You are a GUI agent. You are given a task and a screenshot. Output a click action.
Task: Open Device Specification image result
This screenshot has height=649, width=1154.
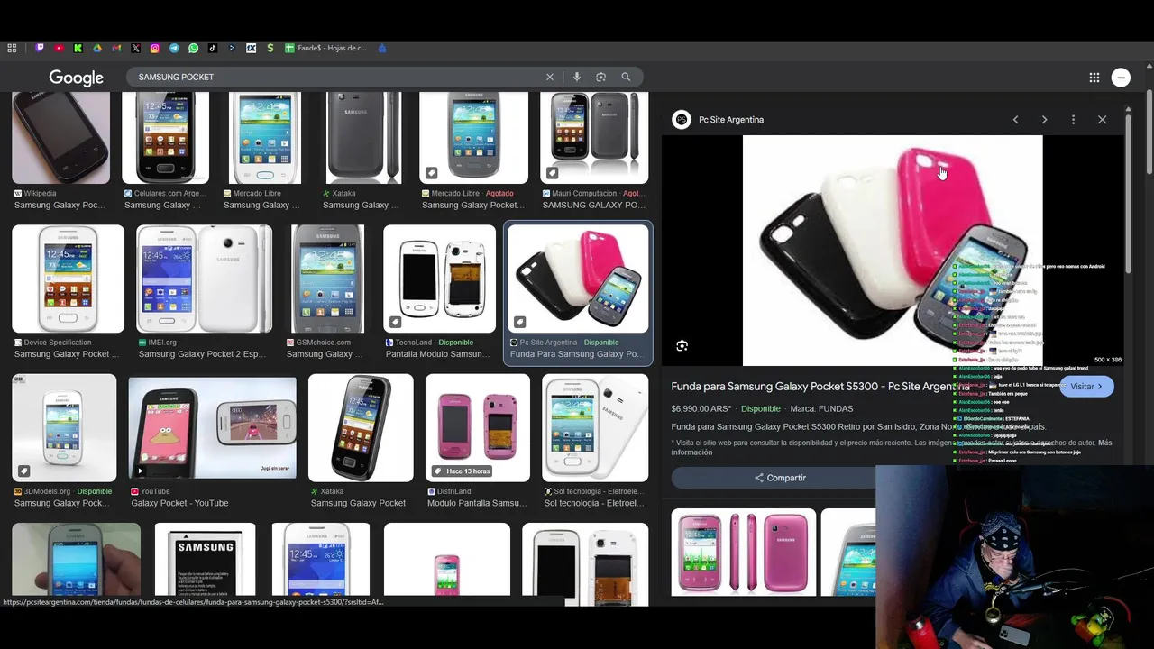[68, 279]
